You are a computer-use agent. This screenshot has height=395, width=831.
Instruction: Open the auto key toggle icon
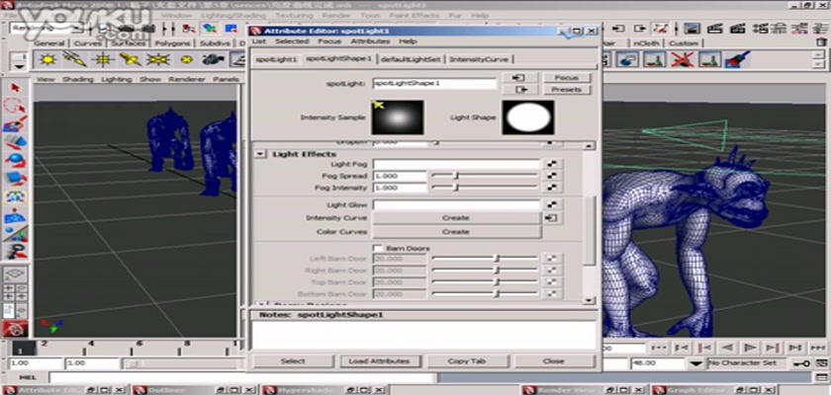click(800, 363)
